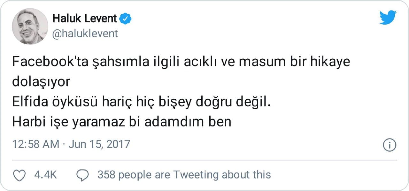Viewport: 409px width, 191px height.
Task: Like the tweet with the heart icon
Action: 20,175
